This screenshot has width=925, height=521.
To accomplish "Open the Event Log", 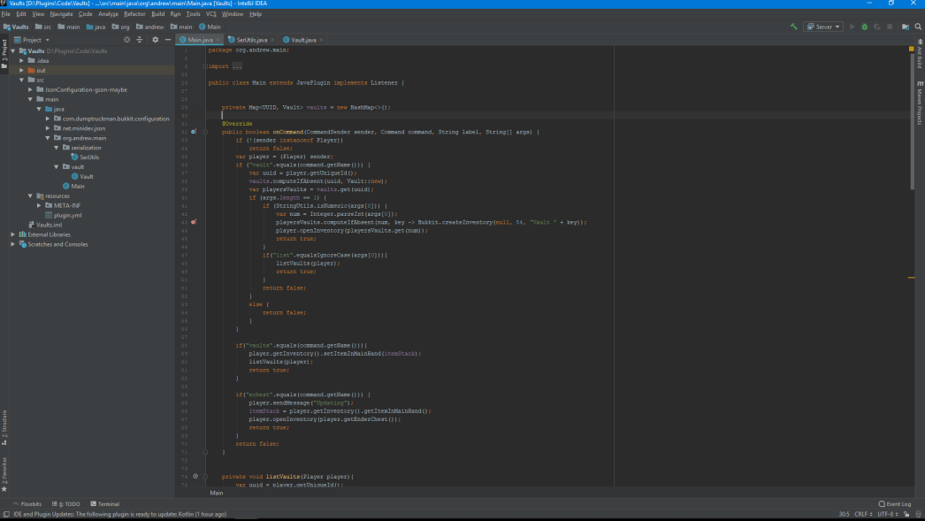I will (x=895, y=504).
